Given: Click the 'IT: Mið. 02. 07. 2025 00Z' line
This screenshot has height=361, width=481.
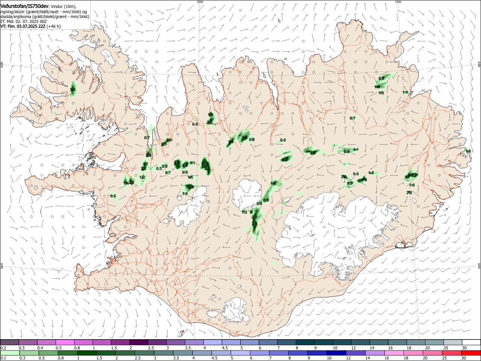Looking at the screenshot, I should coord(23,21).
